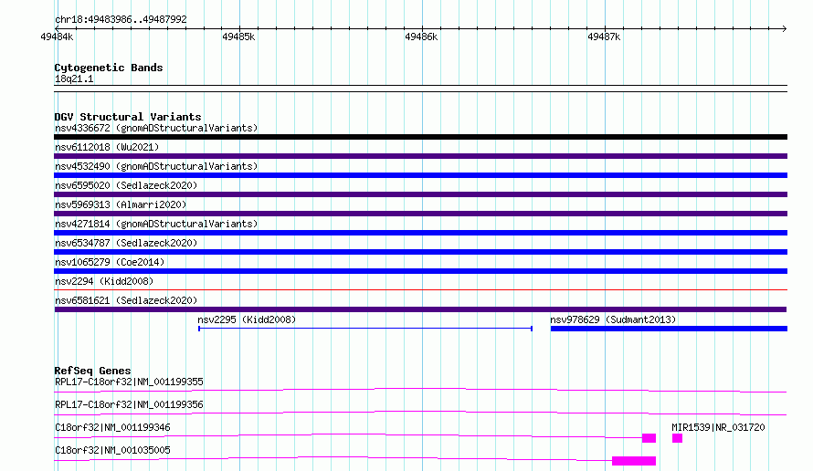The width and height of the screenshot is (813, 471).
Task: Click the 49486k ruler tick label
Action: (421, 37)
